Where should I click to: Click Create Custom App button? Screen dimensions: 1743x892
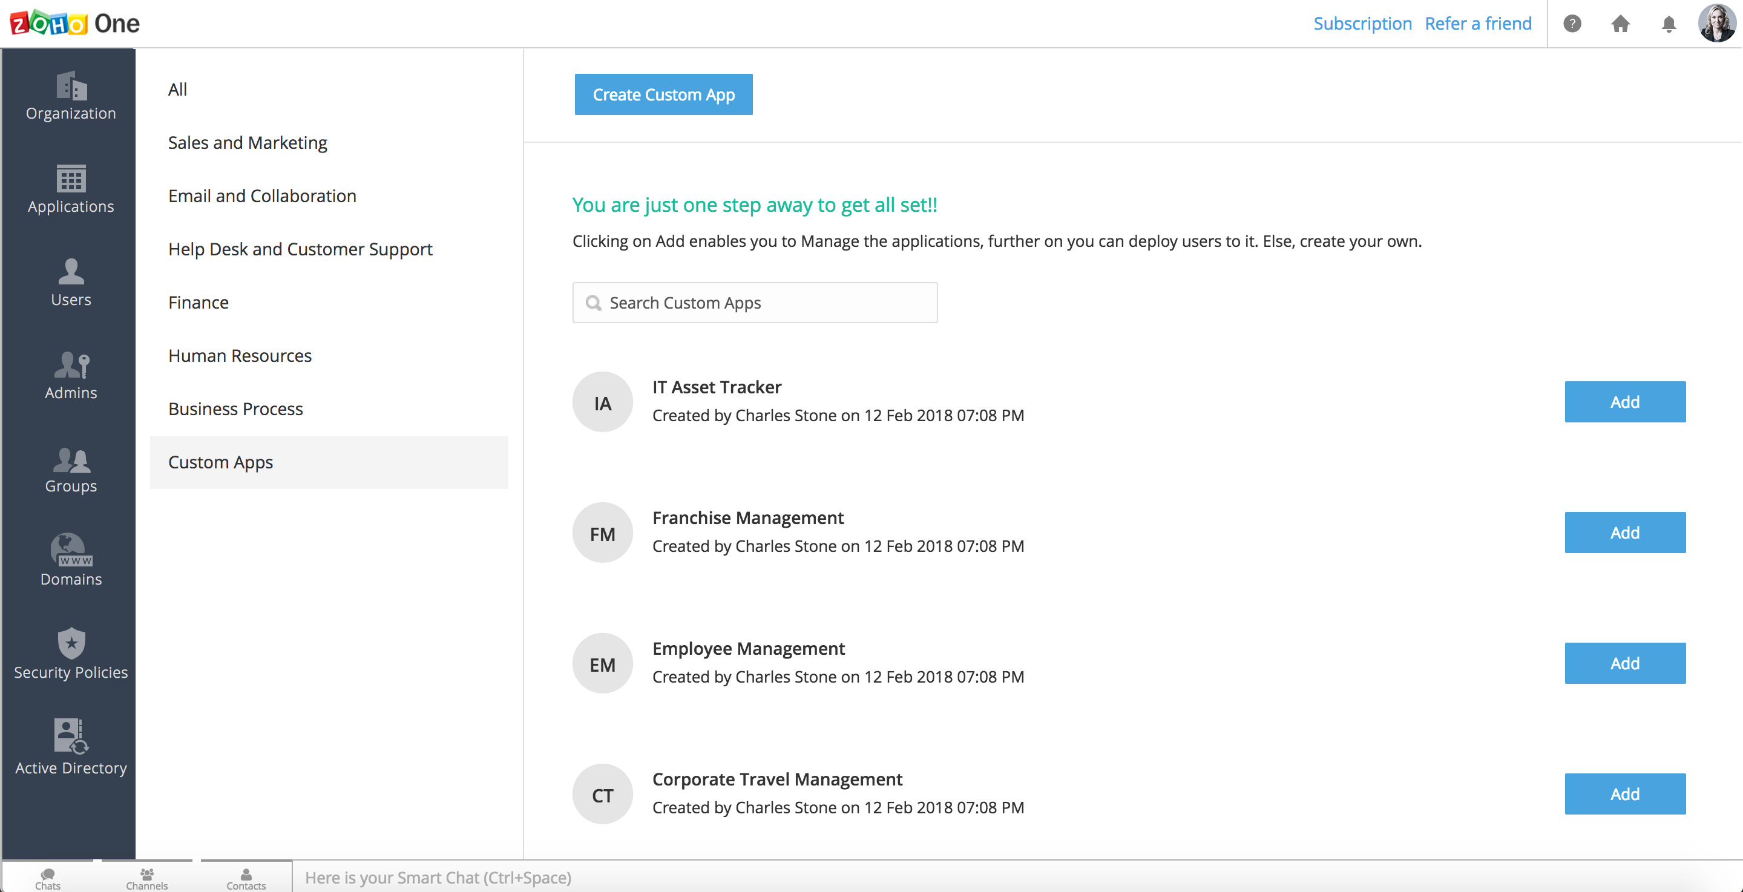point(663,95)
